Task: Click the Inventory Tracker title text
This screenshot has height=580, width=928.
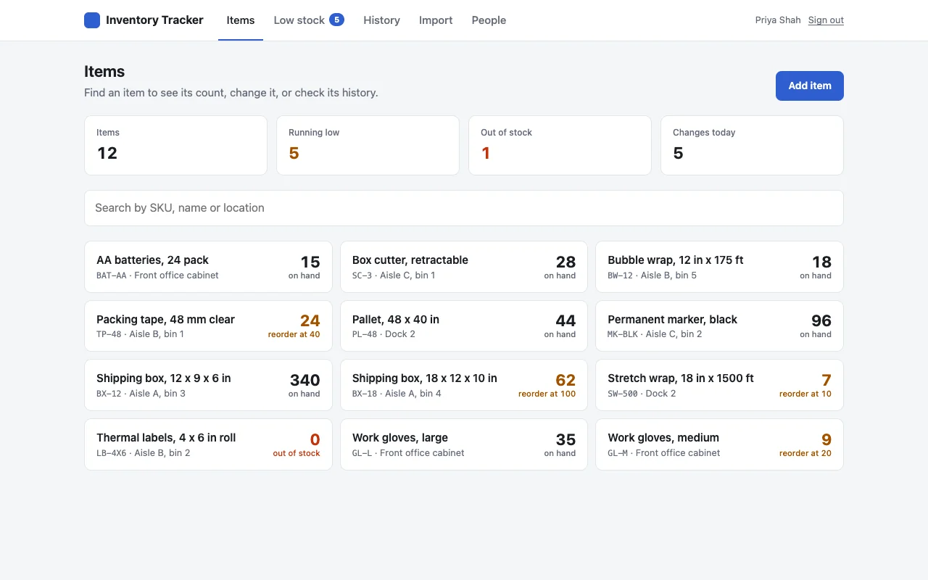Action: pos(154,20)
